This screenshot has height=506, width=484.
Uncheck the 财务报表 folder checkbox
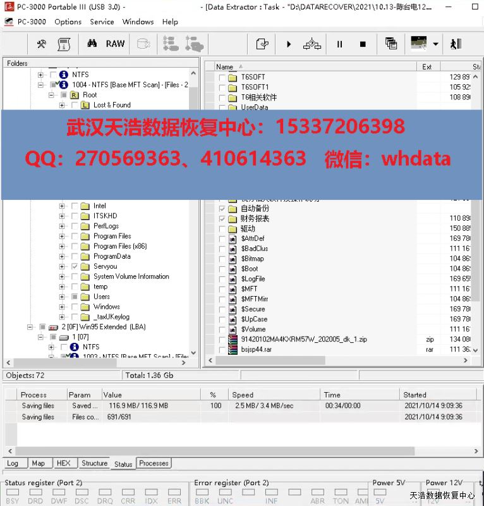(x=222, y=218)
